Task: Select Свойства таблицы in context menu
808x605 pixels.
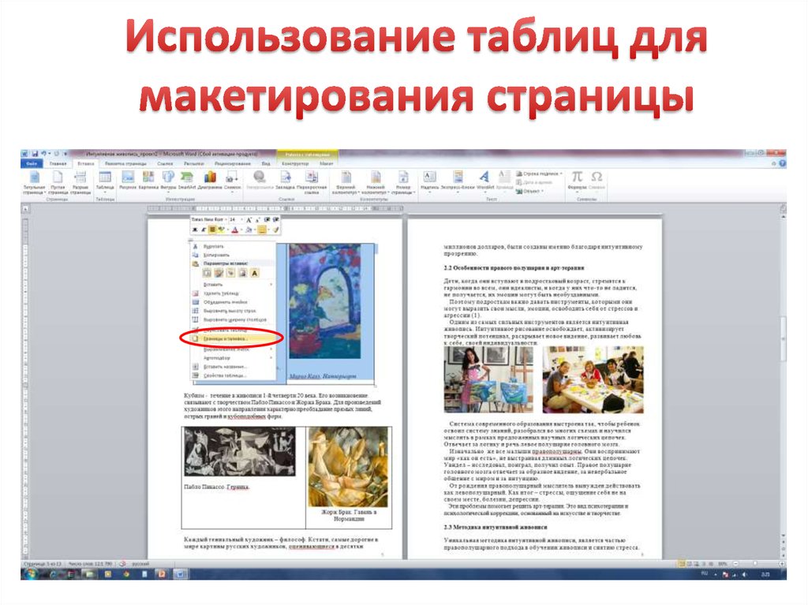Action: click(225, 375)
